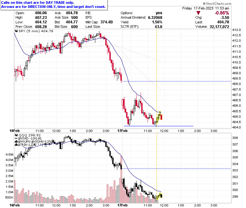This screenshot has width=246, height=208.
Task: Click the 303 QQQ price axis label
Action: coord(235,170)
